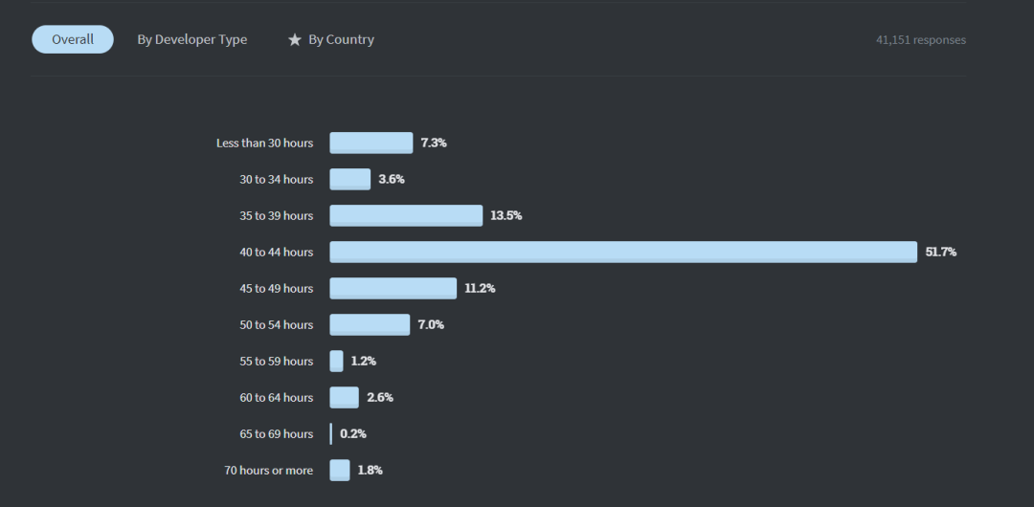Click the 45 to 49 hours bar
1034x507 pixels.
pos(393,288)
